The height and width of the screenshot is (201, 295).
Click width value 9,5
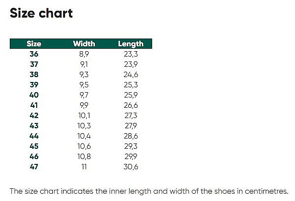click(x=84, y=85)
